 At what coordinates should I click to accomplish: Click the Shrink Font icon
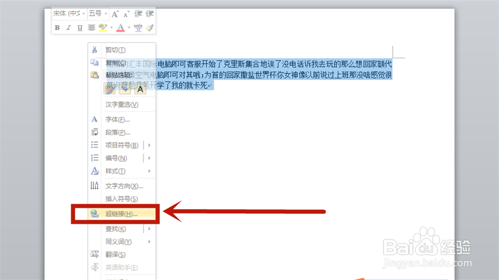(126, 14)
